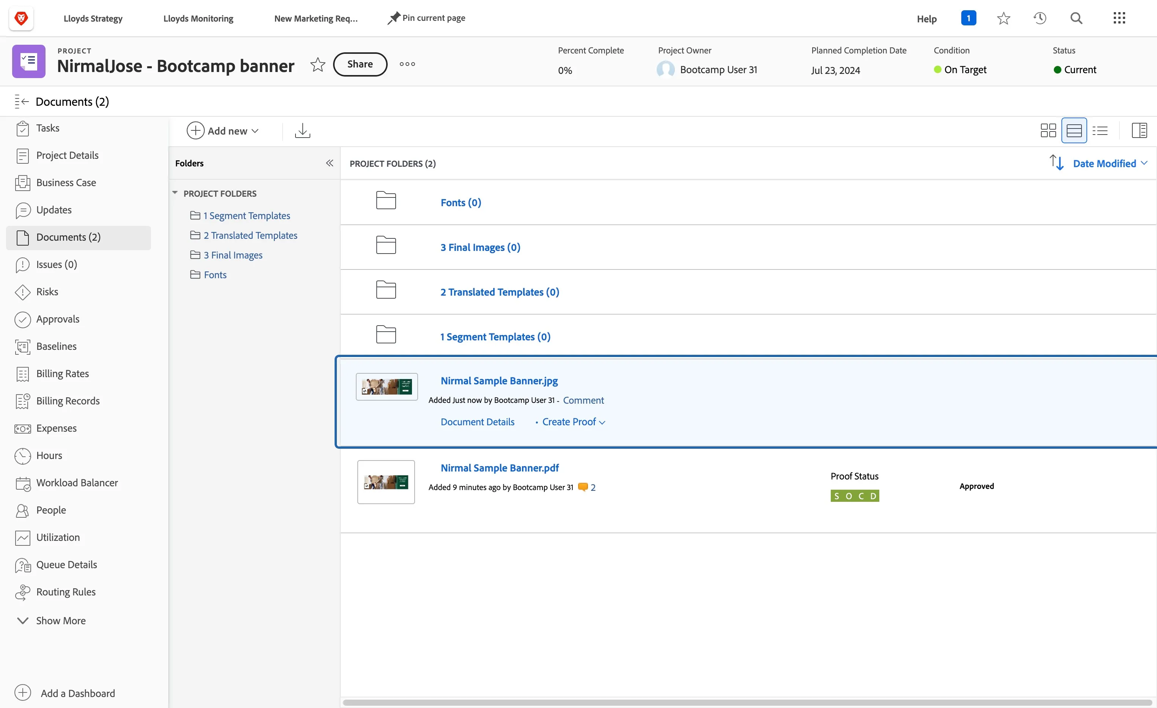This screenshot has width=1157, height=708.
Task: Open Tasks in the sidebar
Action: (x=47, y=128)
